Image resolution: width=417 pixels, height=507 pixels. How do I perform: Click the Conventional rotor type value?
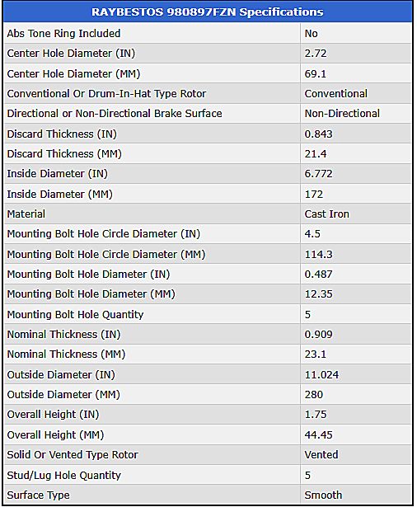click(x=336, y=94)
